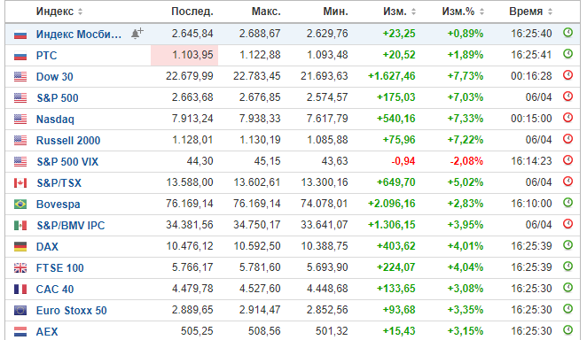Click the UK flag icon beside FTSE 100

tap(20, 268)
